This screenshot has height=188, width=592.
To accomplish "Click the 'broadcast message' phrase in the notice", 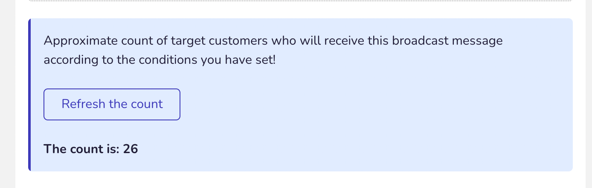I will point(447,41).
